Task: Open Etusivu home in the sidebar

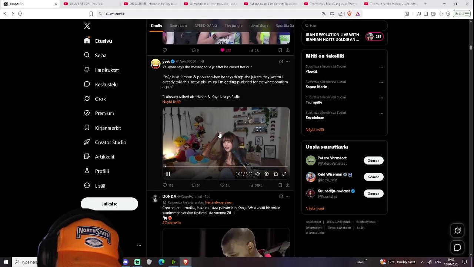Action: pos(98,41)
